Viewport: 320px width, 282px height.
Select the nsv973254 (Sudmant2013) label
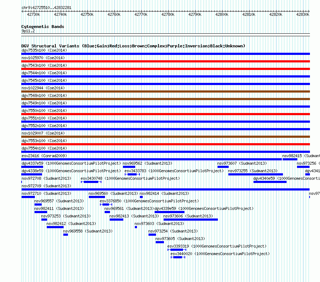click(x=173, y=231)
